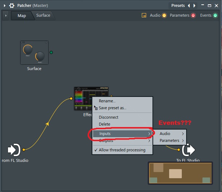Toggle Allow threaded processing option
Image resolution: width=222 pixels, height=192 pixels.
click(x=122, y=150)
